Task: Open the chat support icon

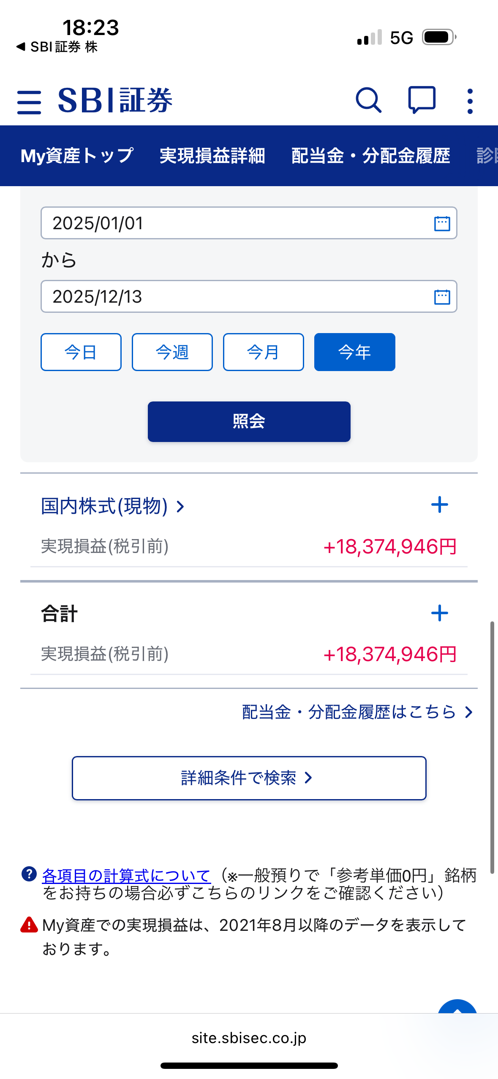Action: pos(422,100)
